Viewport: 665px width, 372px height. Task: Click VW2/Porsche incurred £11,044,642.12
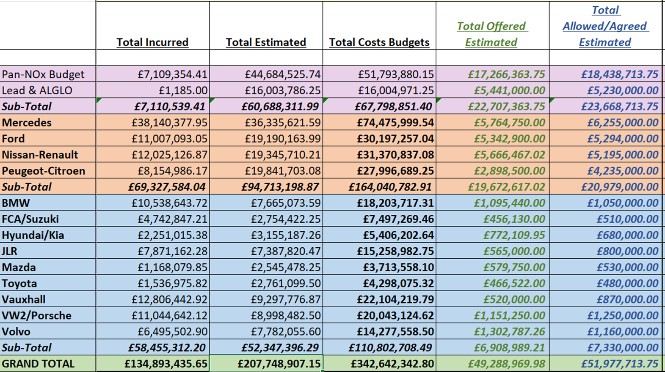point(153,315)
